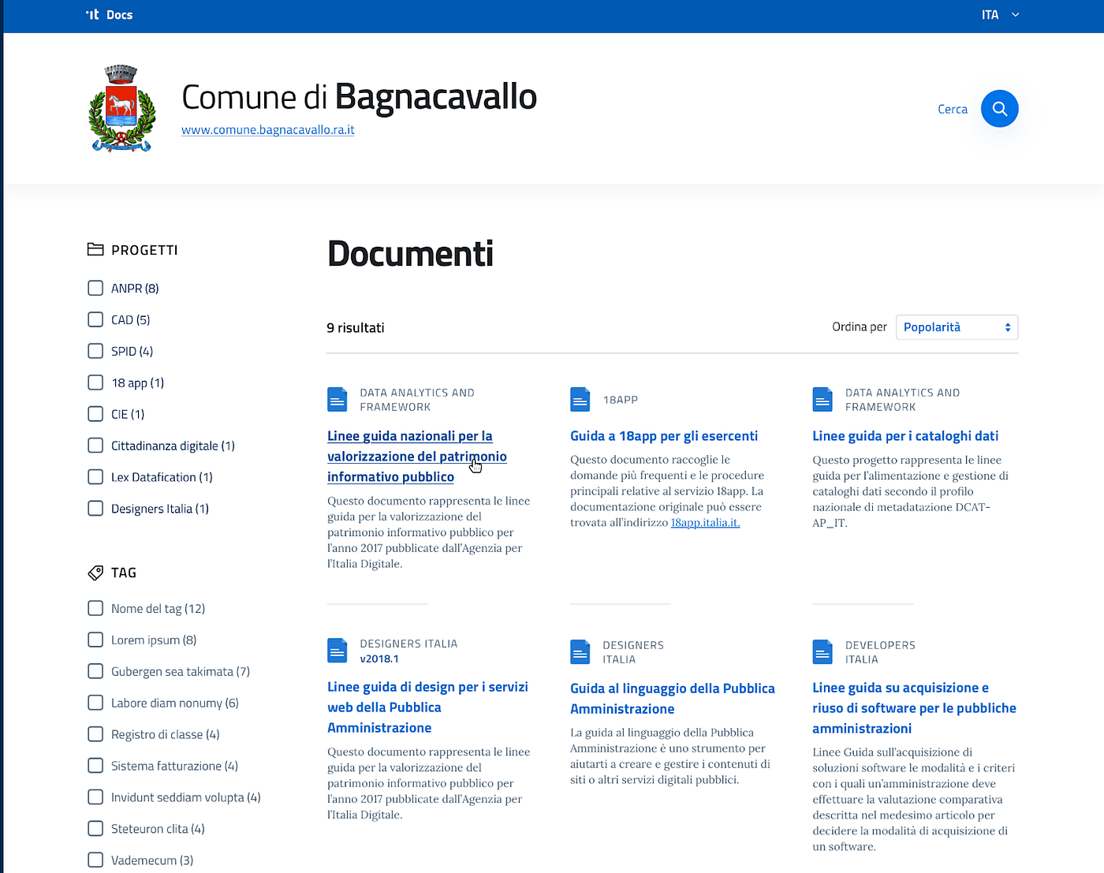Check the Nome del tag (12) checkbox
Image resolution: width=1104 pixels, height=873 pixels.
(x=95, y=608)
